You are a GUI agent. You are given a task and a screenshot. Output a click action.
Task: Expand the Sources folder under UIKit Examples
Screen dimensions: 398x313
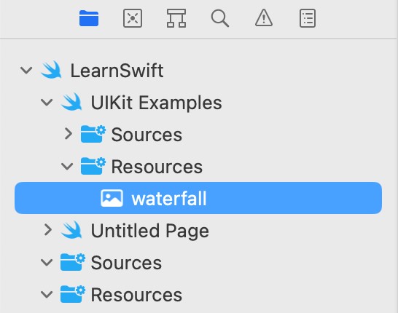pyautogui.click(x=69, y=133)
